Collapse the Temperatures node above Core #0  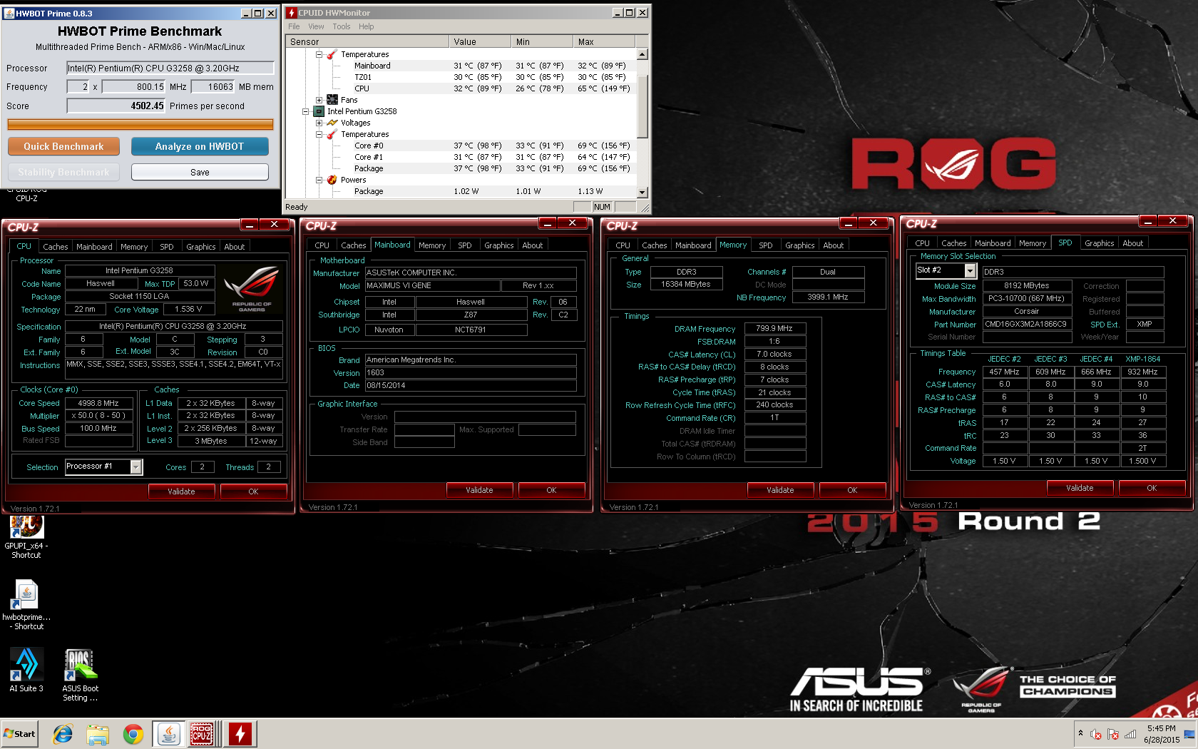319,134
